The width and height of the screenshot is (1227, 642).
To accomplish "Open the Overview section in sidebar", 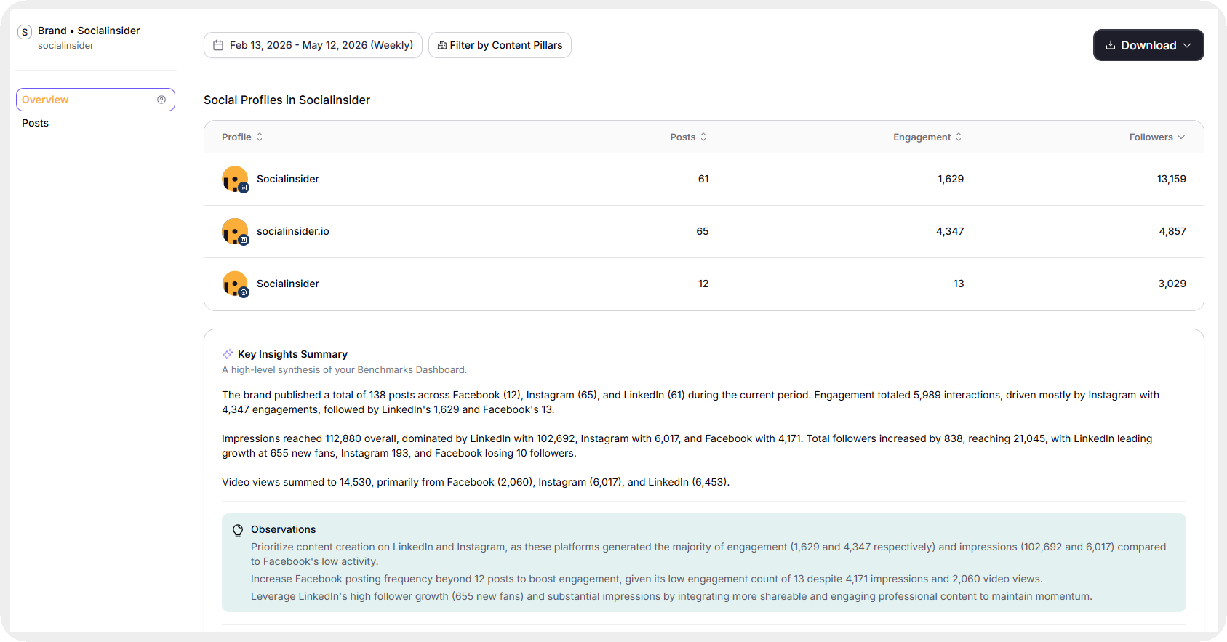I will click(95, 100).
